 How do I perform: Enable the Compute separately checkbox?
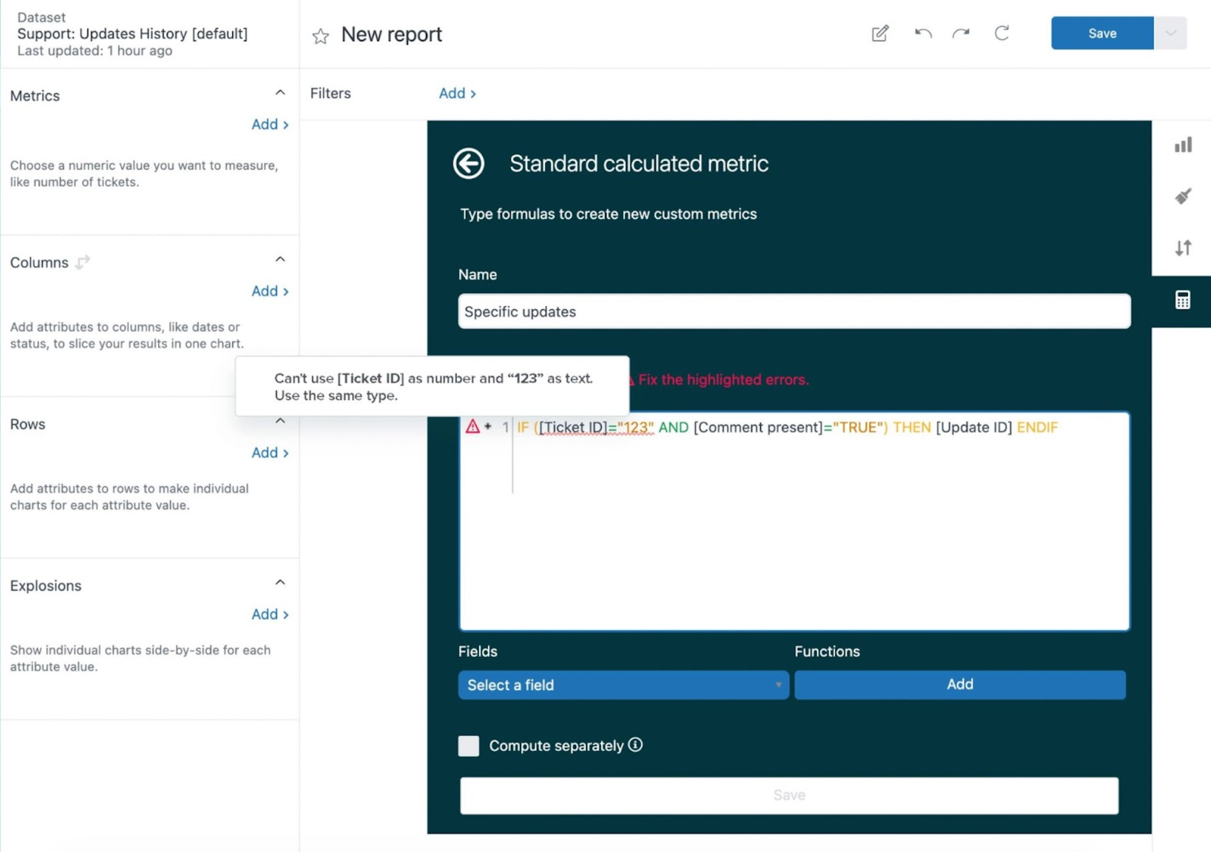[468, 746]
